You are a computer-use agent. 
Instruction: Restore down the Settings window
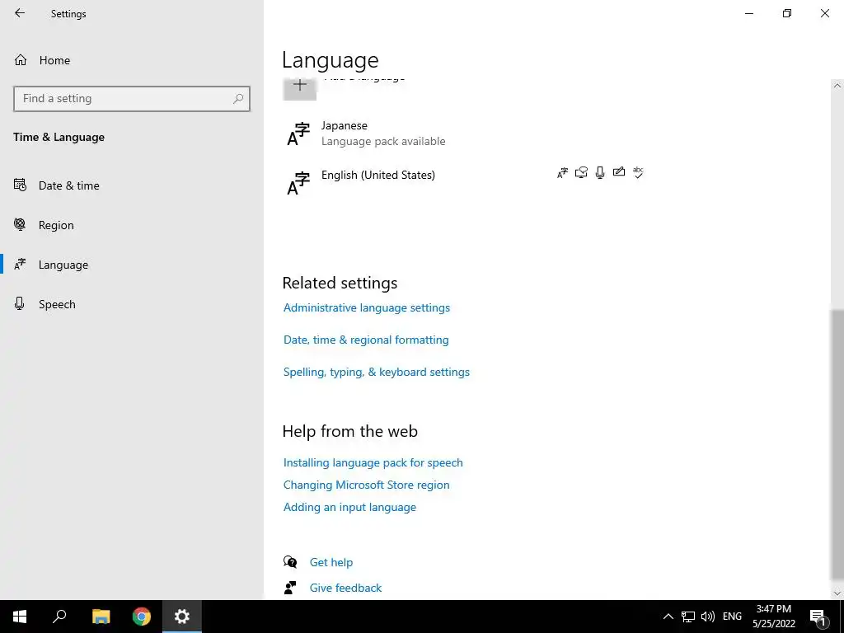tap(787, 13)
